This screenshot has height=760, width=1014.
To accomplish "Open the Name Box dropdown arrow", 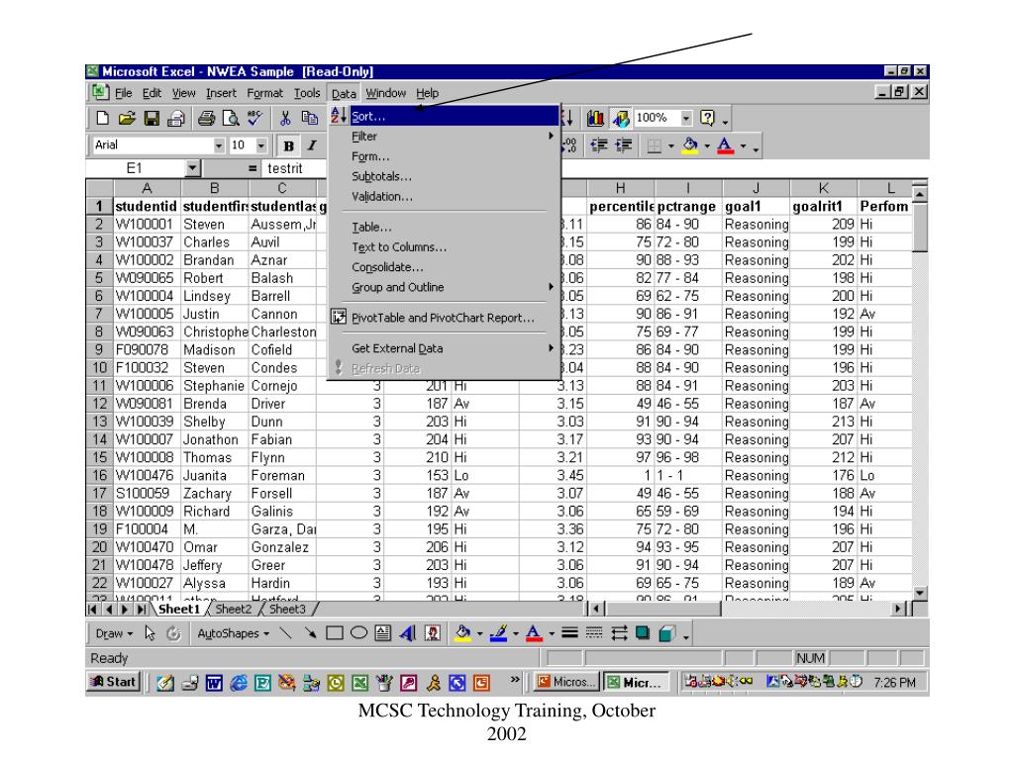I will [192, 168].
